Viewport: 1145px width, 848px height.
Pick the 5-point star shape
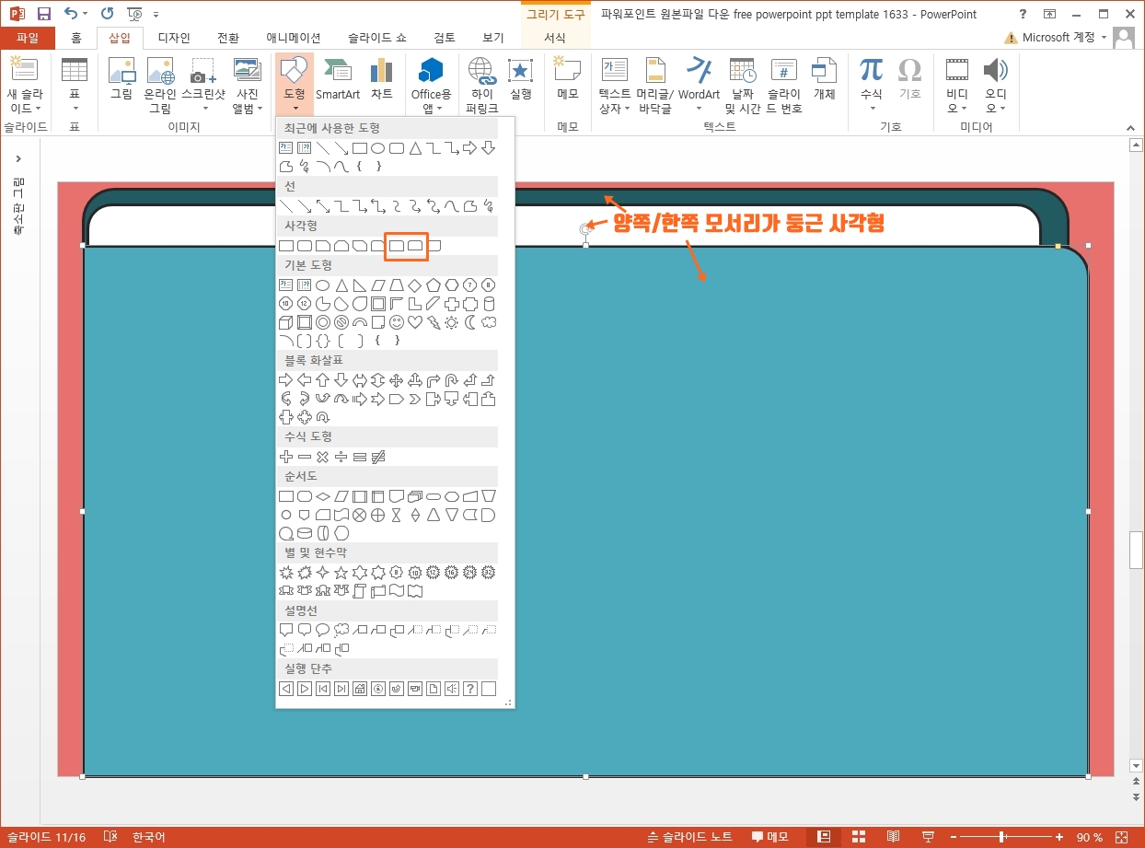(341, 573)
